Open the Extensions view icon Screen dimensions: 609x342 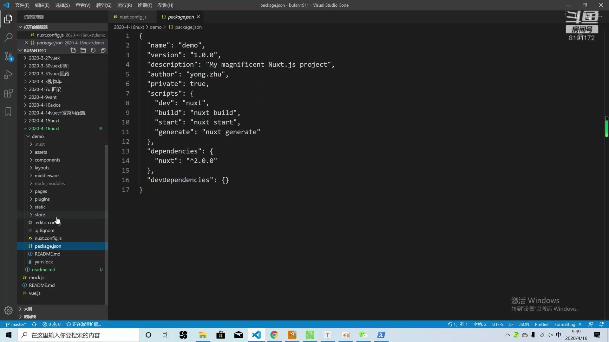[x=8, y=93]
